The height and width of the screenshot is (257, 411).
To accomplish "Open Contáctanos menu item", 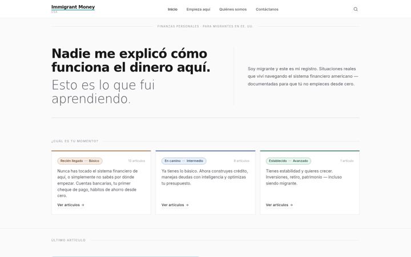I will pyautogui.click(x=267, y=9).
